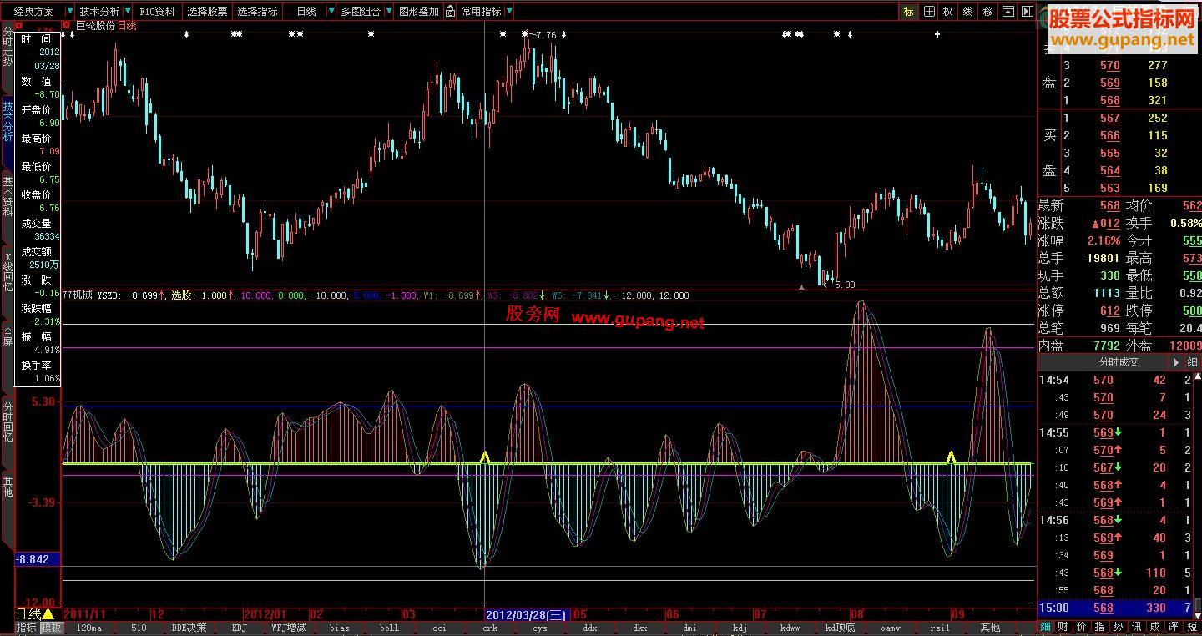Screen dimensions: 1202x636
Task: Switch to the KDJ indicator tab
Action: coord(240,628)
